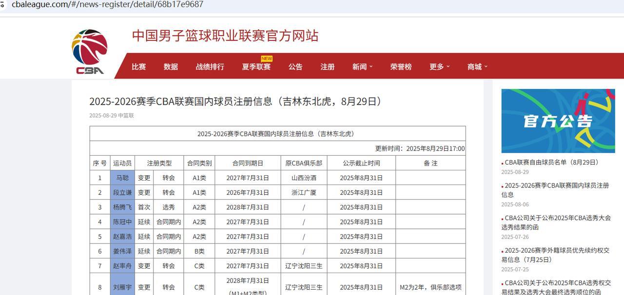Image resolution: width=624 pixels, height=295 pixels.
Task: Click the article headline about 吉林东北虎
Action: click(235, 101)
